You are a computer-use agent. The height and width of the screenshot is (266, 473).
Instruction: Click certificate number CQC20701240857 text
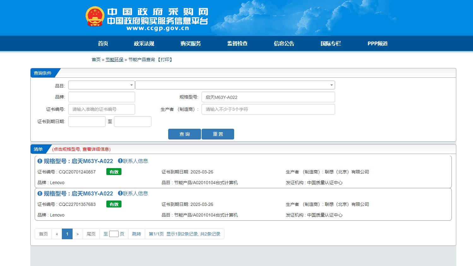[77, 172]
